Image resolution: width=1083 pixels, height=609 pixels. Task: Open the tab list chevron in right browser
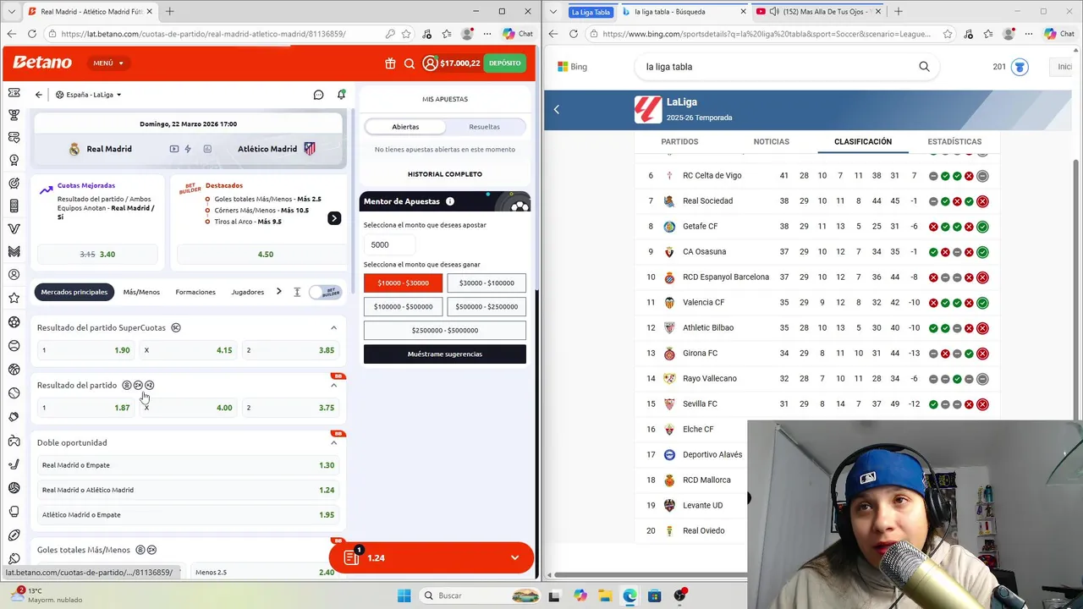[552, 12]
